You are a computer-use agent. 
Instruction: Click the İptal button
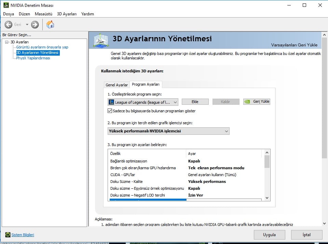tap(307, 235)
